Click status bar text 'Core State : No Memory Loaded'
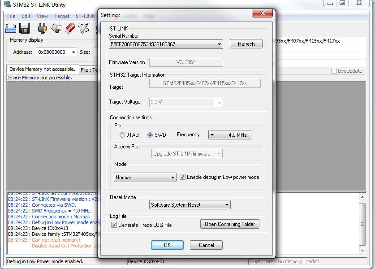This screenshot has width=375, height=269. 284,261
